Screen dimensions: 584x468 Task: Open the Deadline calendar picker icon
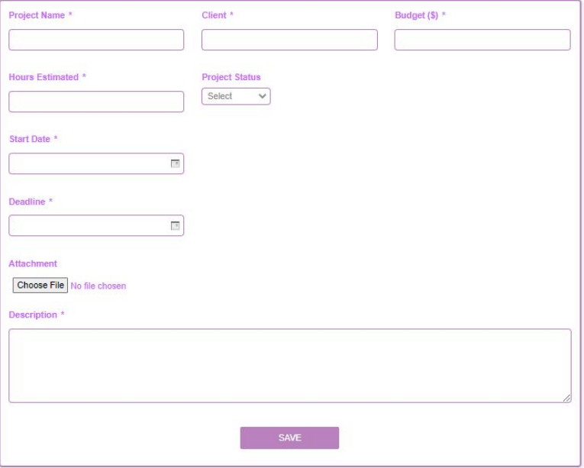[175, 225]
